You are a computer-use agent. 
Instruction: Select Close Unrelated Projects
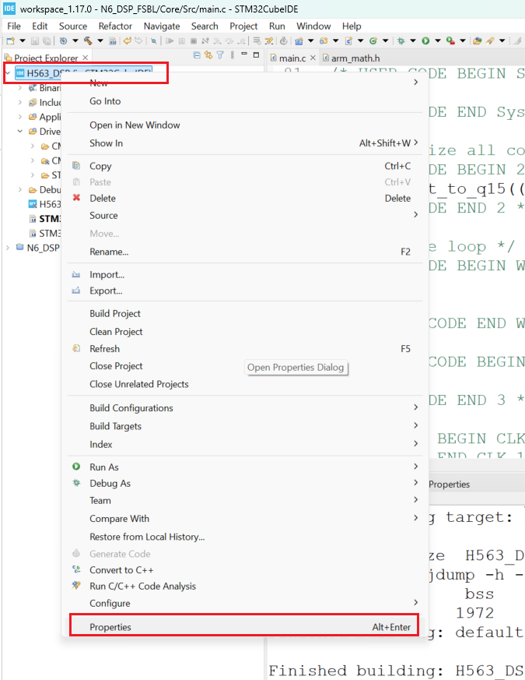244,384
